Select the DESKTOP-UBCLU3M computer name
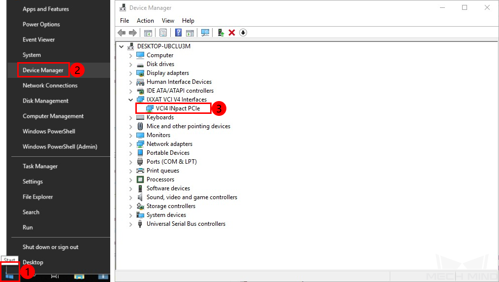499x282 pixels. coord(163,46)
